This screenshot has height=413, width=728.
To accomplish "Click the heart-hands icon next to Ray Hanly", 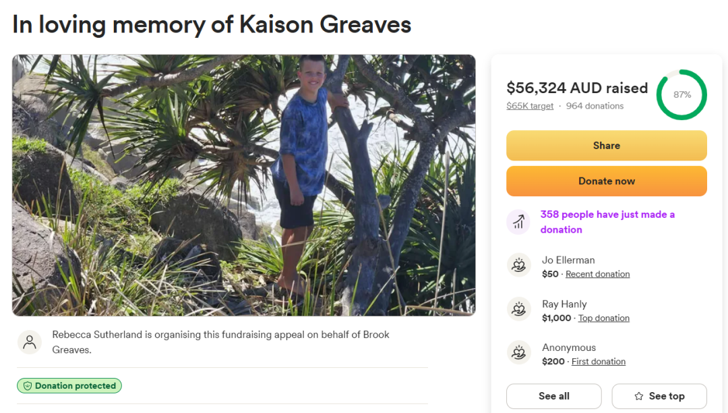I will coord(518,309).
